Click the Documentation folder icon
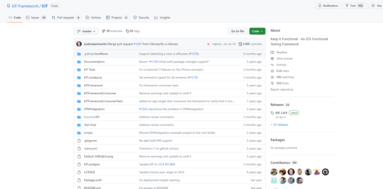The image size is (383, 189). [x=79, y=62]
